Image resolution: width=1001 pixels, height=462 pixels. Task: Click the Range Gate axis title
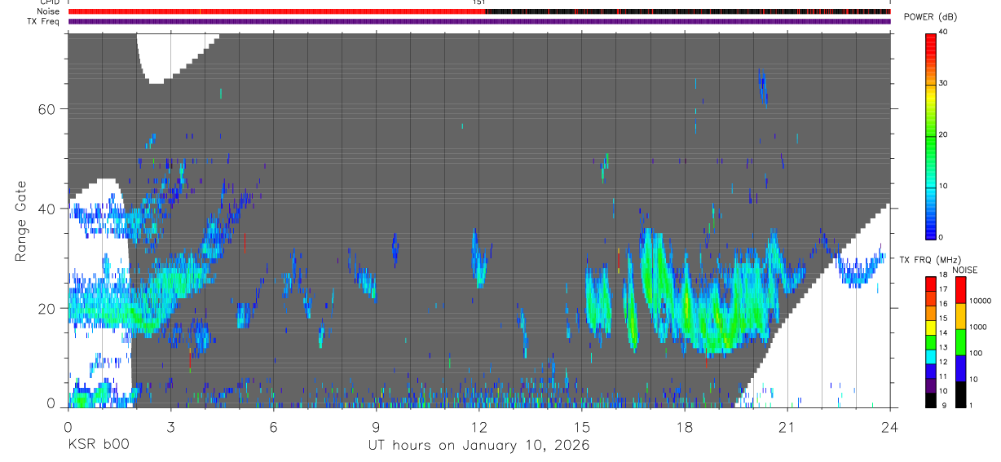(20, 222)
